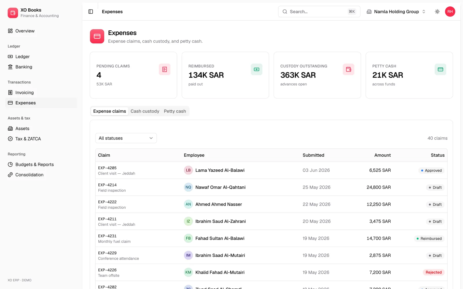Click the Budgets & Reports pie chart icon

(x=10, y=164)
